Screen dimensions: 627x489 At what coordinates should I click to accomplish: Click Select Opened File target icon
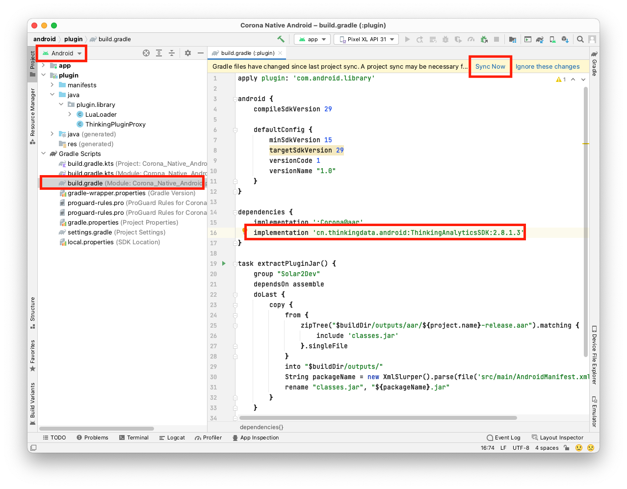(146, 53)
